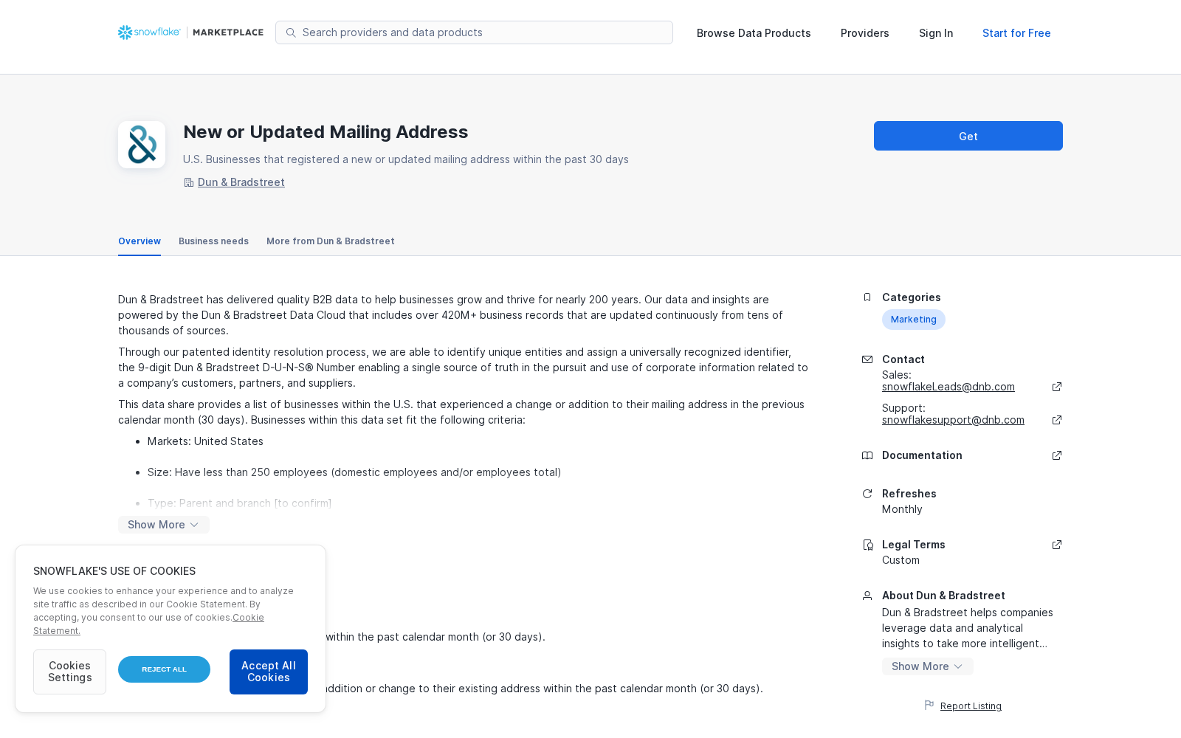Open Cookies Settings in cookie banner
The height and width of the screenshot is (738, 1181).
tap(69, 672)
